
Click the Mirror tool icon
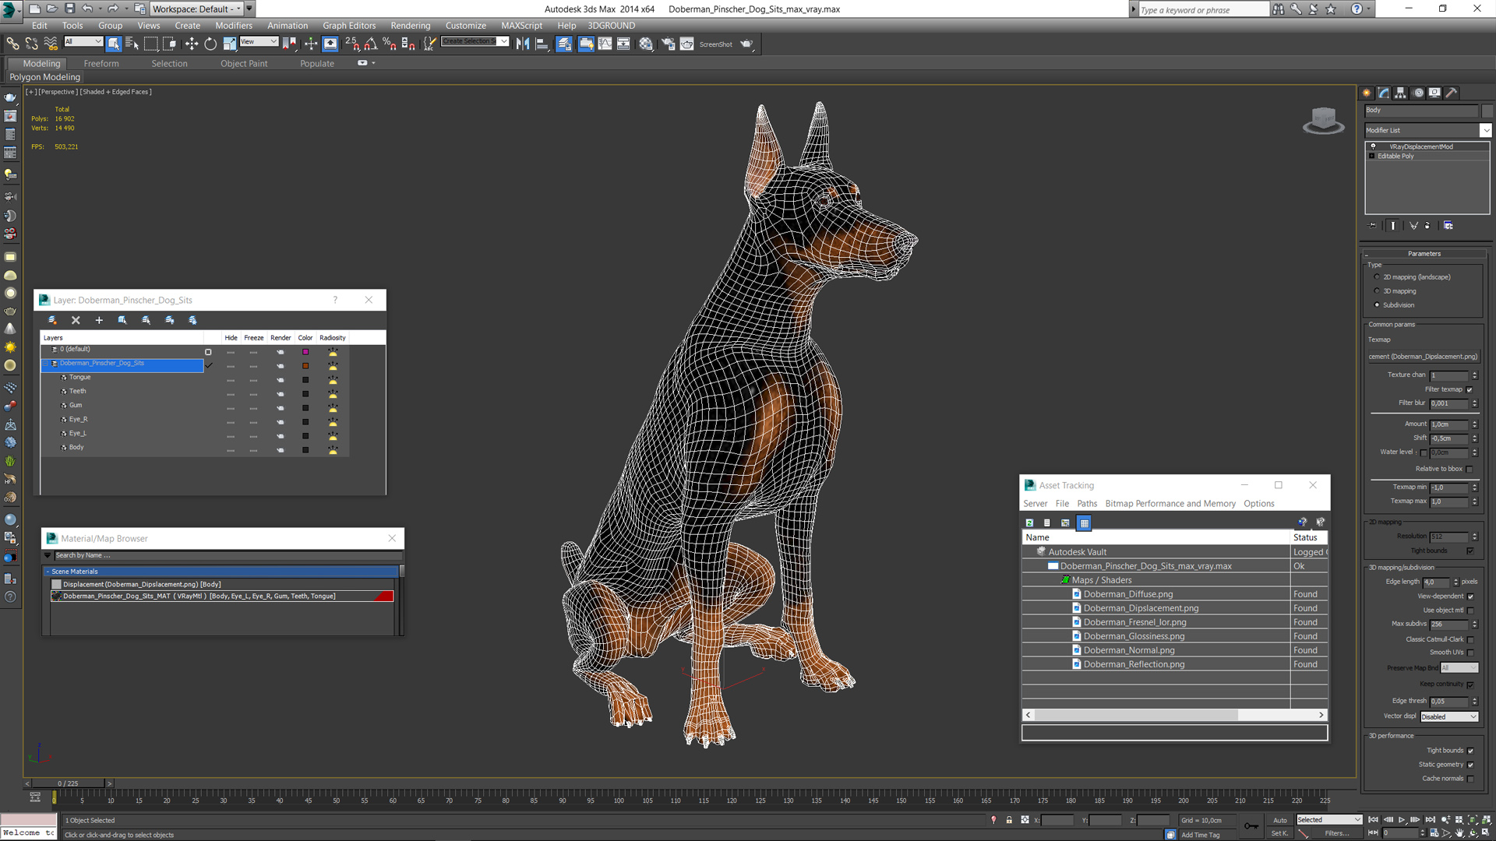click(523, 44)
